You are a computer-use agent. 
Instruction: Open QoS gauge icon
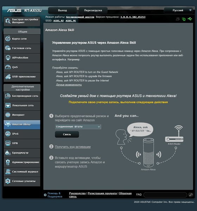tap(8, 67)
